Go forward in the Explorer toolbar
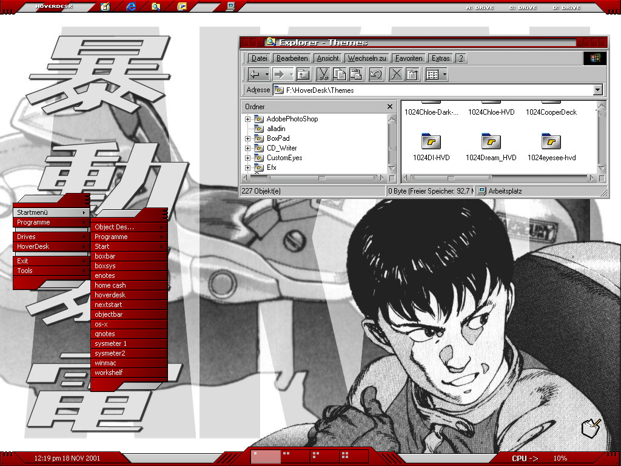Image resolution: width=621 pixels, height=466 pixels. click(x=279, y=74)
